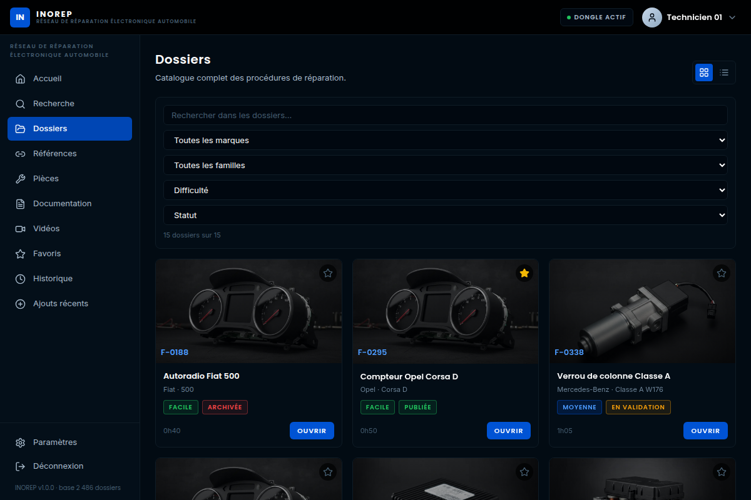This screenshot has width=751, height=500.
Task: Click the Documentation file icon
Action: coord(21,204)
